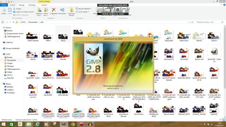226x127 pixels.
Task: Open the Fichier menu
Action: [4, 5]
